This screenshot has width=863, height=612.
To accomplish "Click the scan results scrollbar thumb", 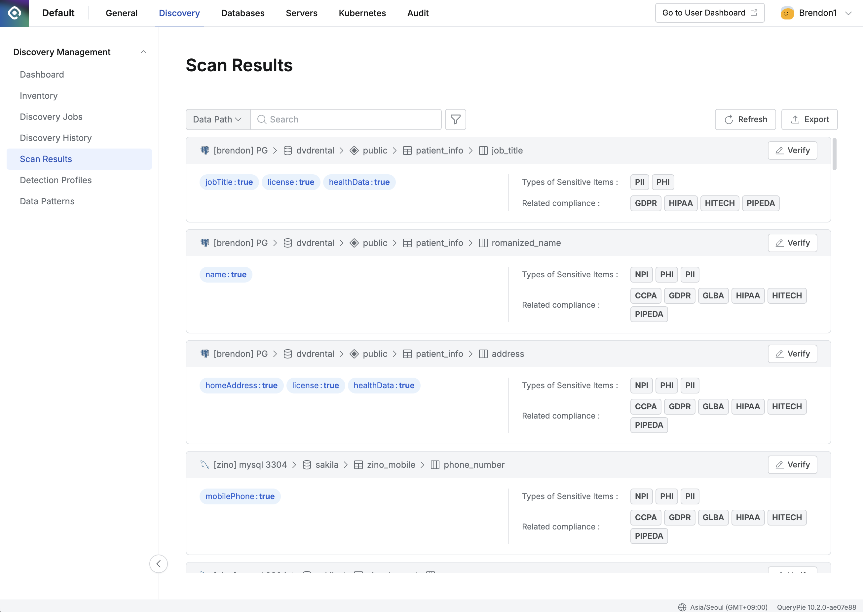I will point(834,154).
